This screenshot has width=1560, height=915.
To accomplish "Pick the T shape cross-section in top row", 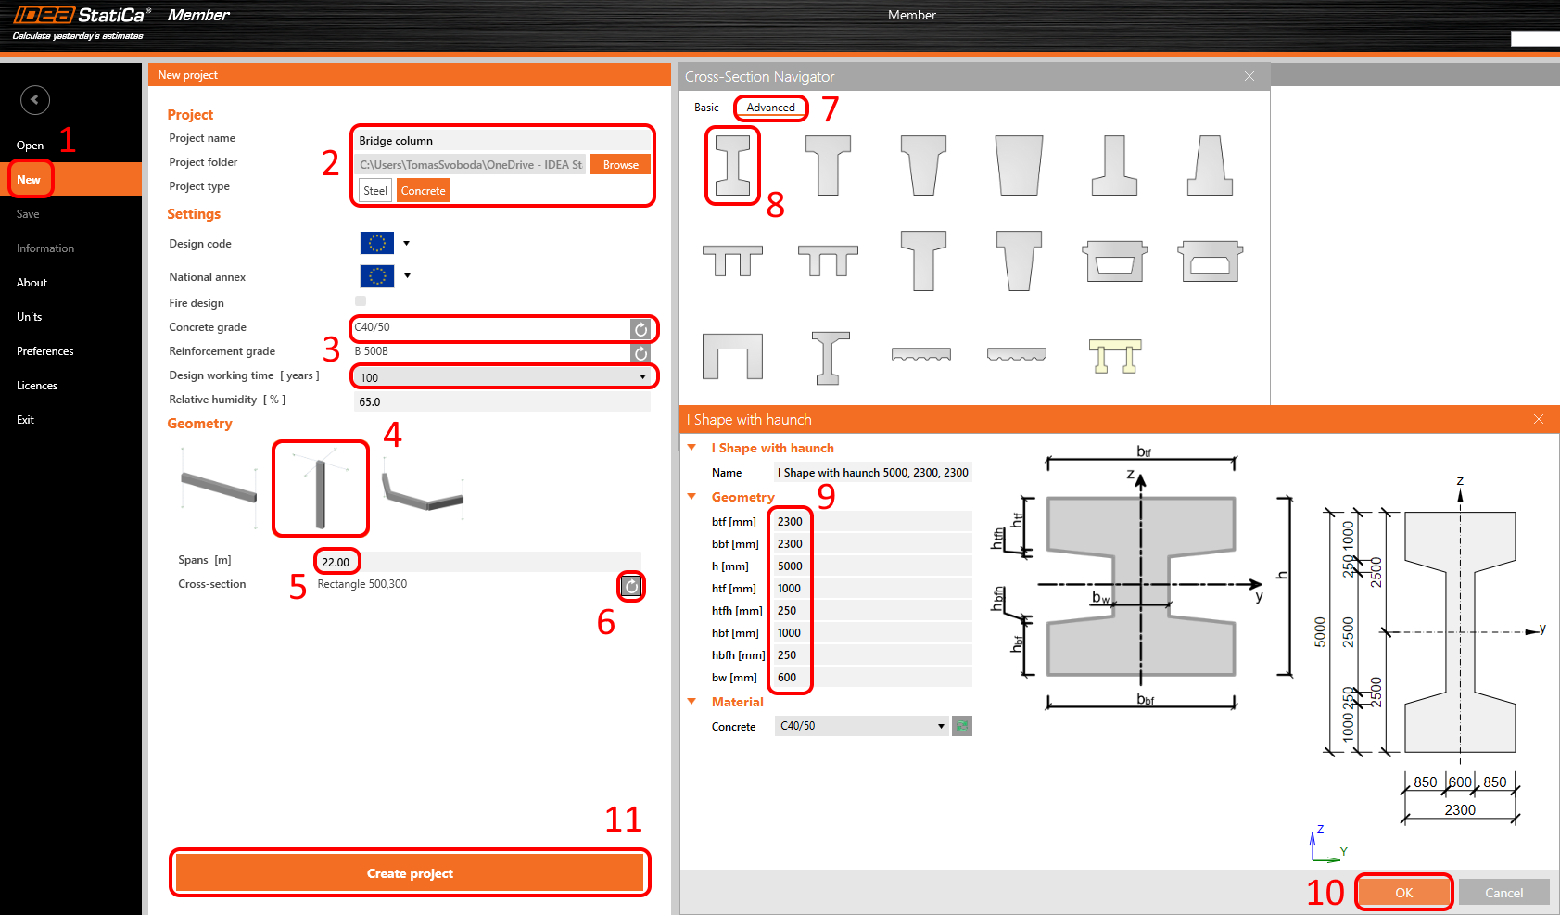I will (828, 165).
